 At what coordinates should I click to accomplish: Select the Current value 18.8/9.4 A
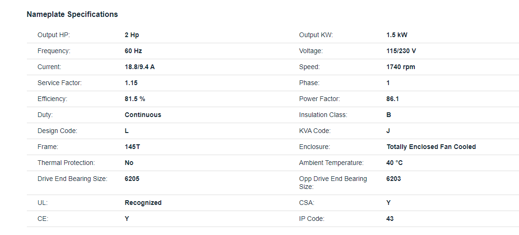tap(140, 67)
